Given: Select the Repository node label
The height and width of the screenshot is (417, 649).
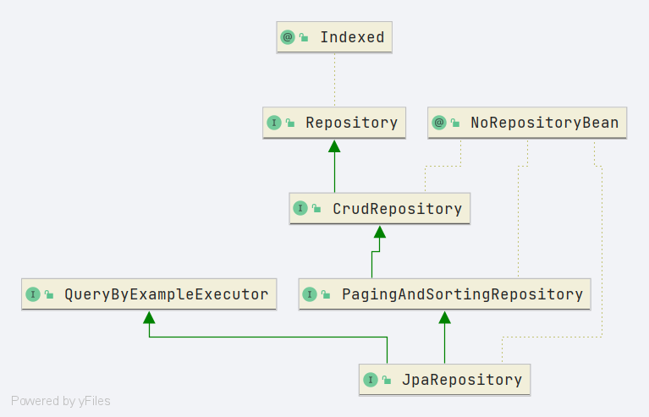Looking at the screenshot, I should (x=351, y=123).
